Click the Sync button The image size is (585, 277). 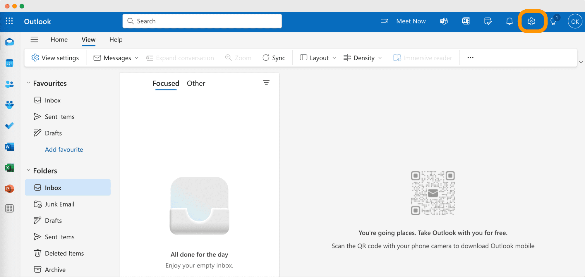274,58
